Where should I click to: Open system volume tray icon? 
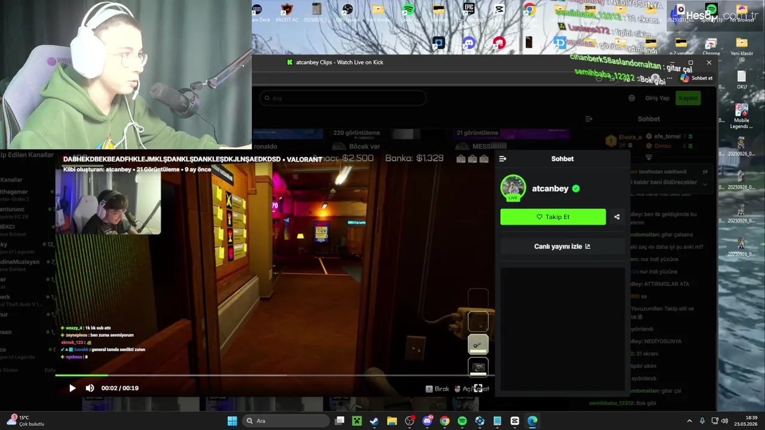pyautogui.click(x=725, y=421)
